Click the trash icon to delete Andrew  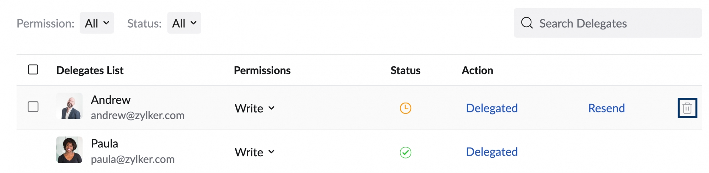pos(687,108)
